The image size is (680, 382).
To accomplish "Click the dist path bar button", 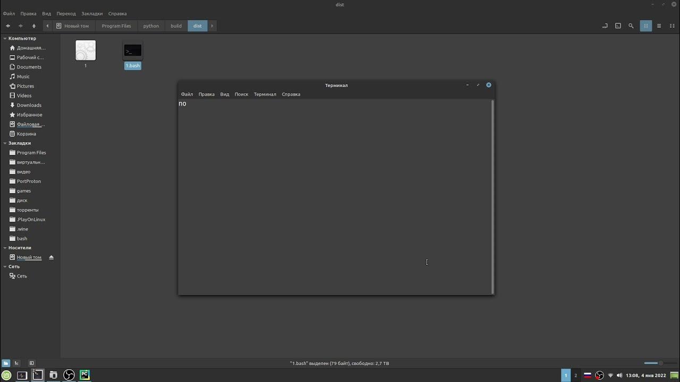I will (198, 25).
